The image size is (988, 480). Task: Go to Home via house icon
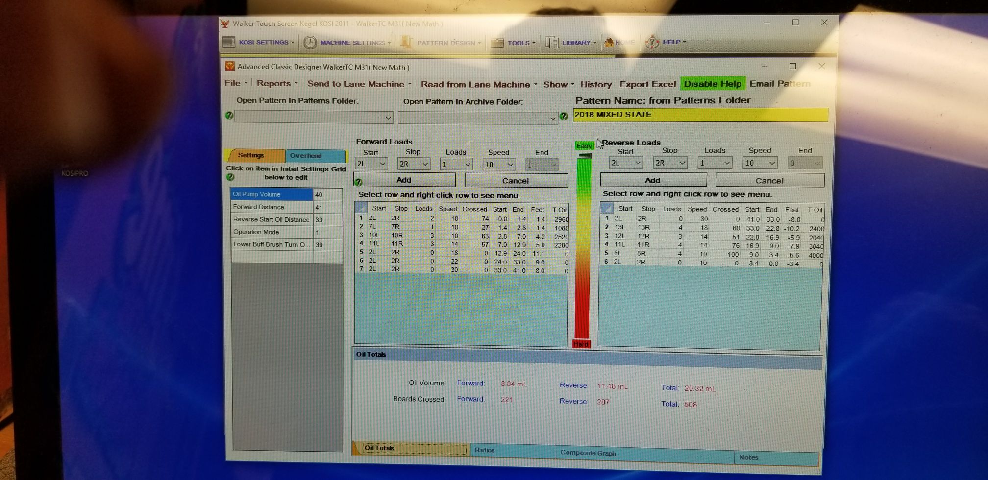click(x=609, y=43)
